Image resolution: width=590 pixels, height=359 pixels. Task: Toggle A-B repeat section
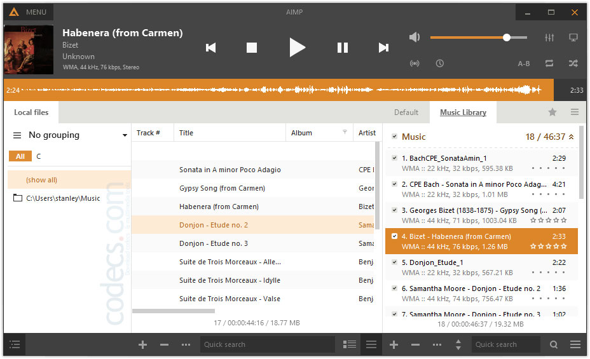(524, 64)
